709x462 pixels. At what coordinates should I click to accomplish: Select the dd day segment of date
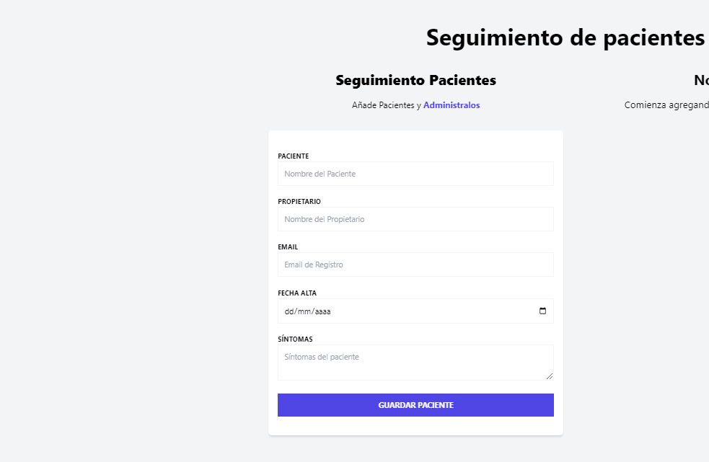[289, 311]
